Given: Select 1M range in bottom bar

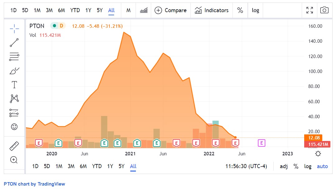Looking at the screenshot, I should coord(59,166).
